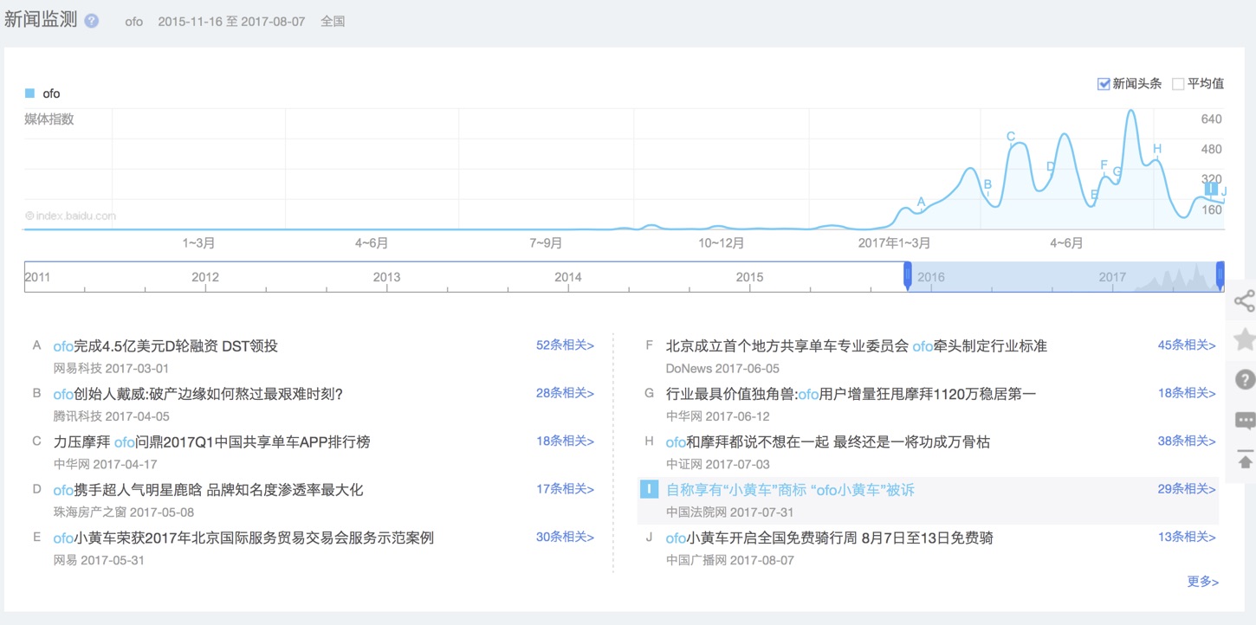The height and width of the screenshot is (625, 1256).
Task: Open the sidebar help question icon
Action: [1245, 379]
